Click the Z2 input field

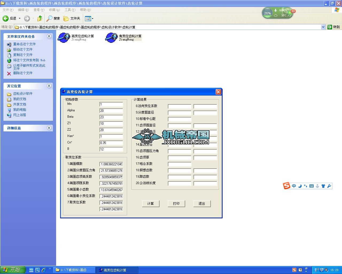tap(111, 130)
